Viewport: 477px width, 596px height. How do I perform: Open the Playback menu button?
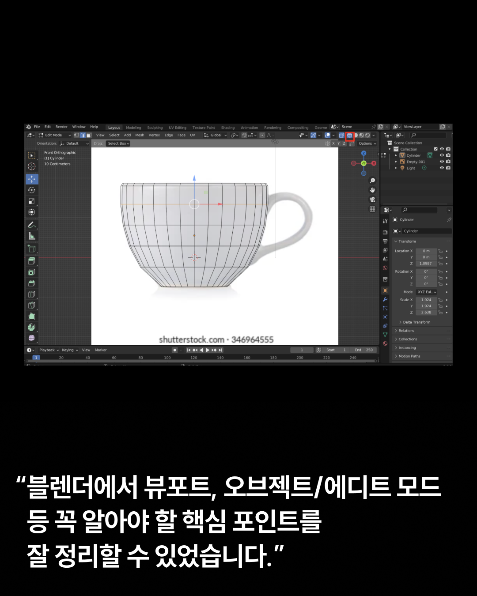pos(49,350)
